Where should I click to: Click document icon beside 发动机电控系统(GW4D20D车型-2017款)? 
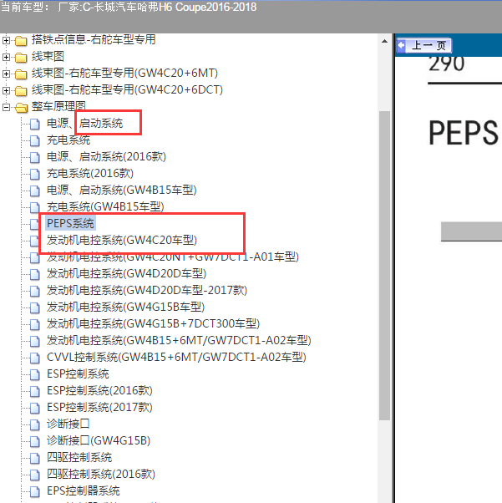coord(34,291)
